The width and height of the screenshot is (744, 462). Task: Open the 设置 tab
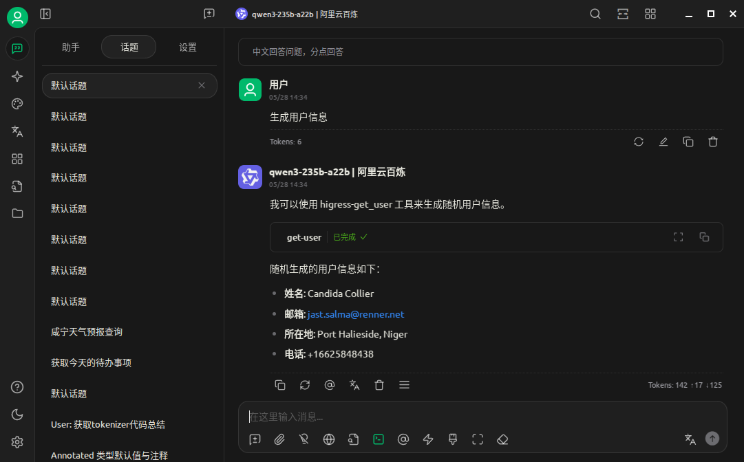[187, 47]
